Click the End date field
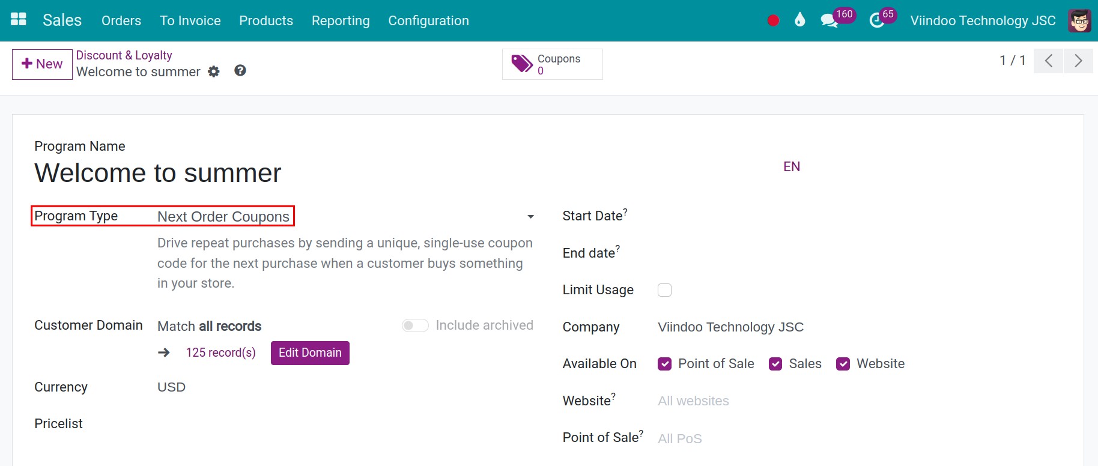 click(859, 253)
